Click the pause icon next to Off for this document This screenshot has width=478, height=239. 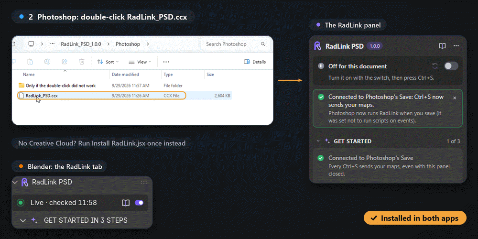coord(321,66)
